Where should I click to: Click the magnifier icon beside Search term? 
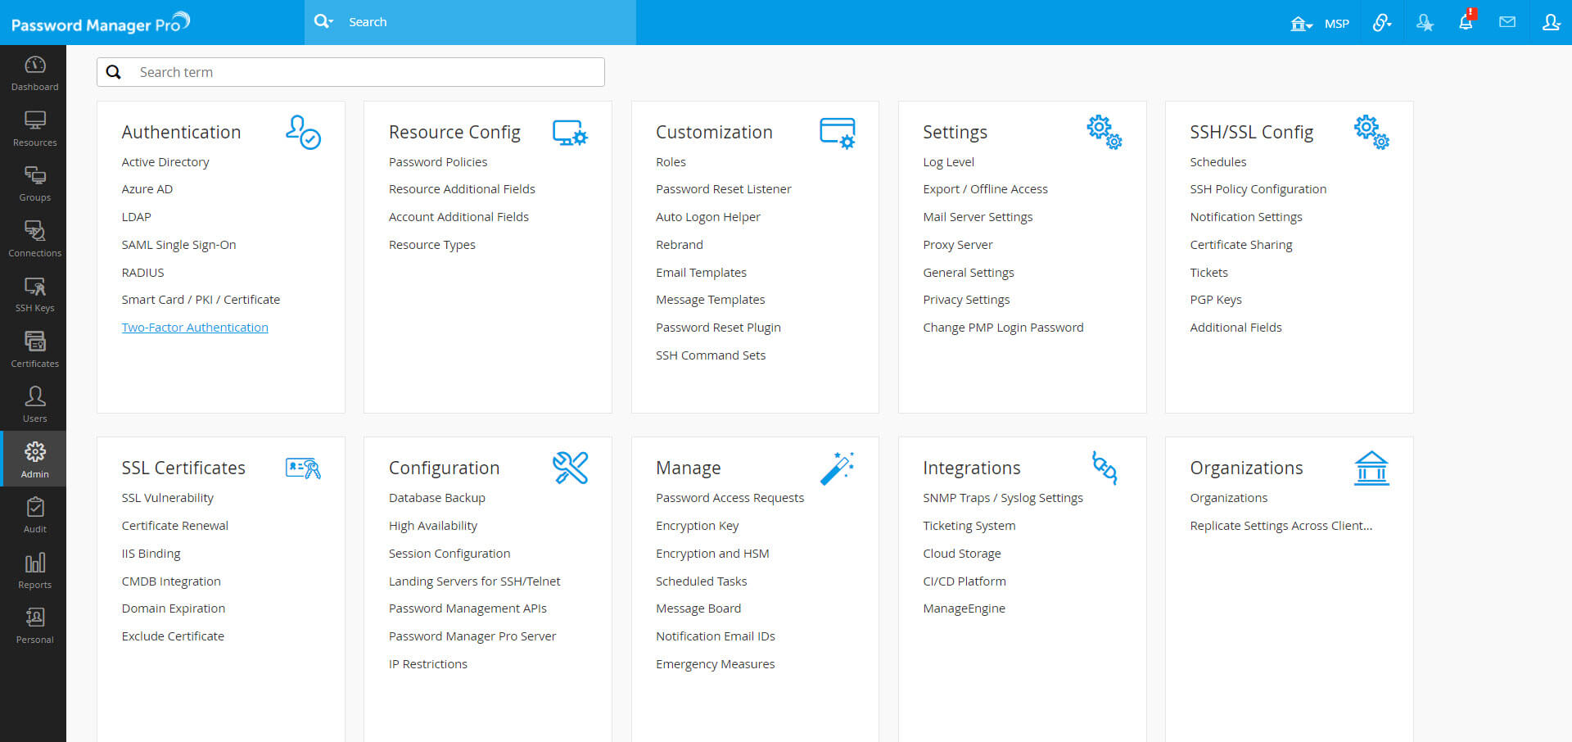(x=114, y=72)
